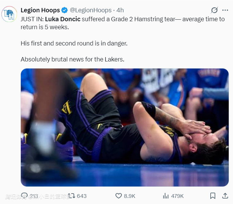Click the bold Luka Doncic name

click(63, 19)
